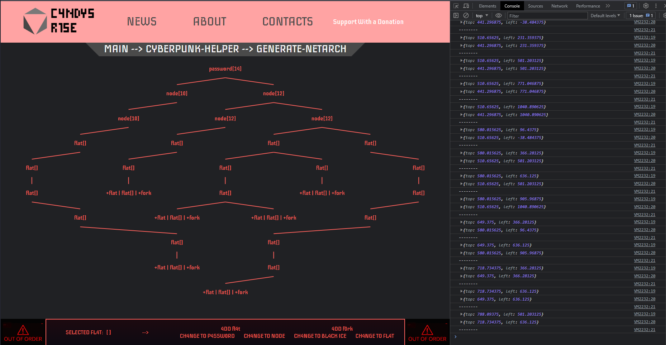
Task: Expand the object top 510.65625, left 231.359375
Action: (x=461, y=38)
